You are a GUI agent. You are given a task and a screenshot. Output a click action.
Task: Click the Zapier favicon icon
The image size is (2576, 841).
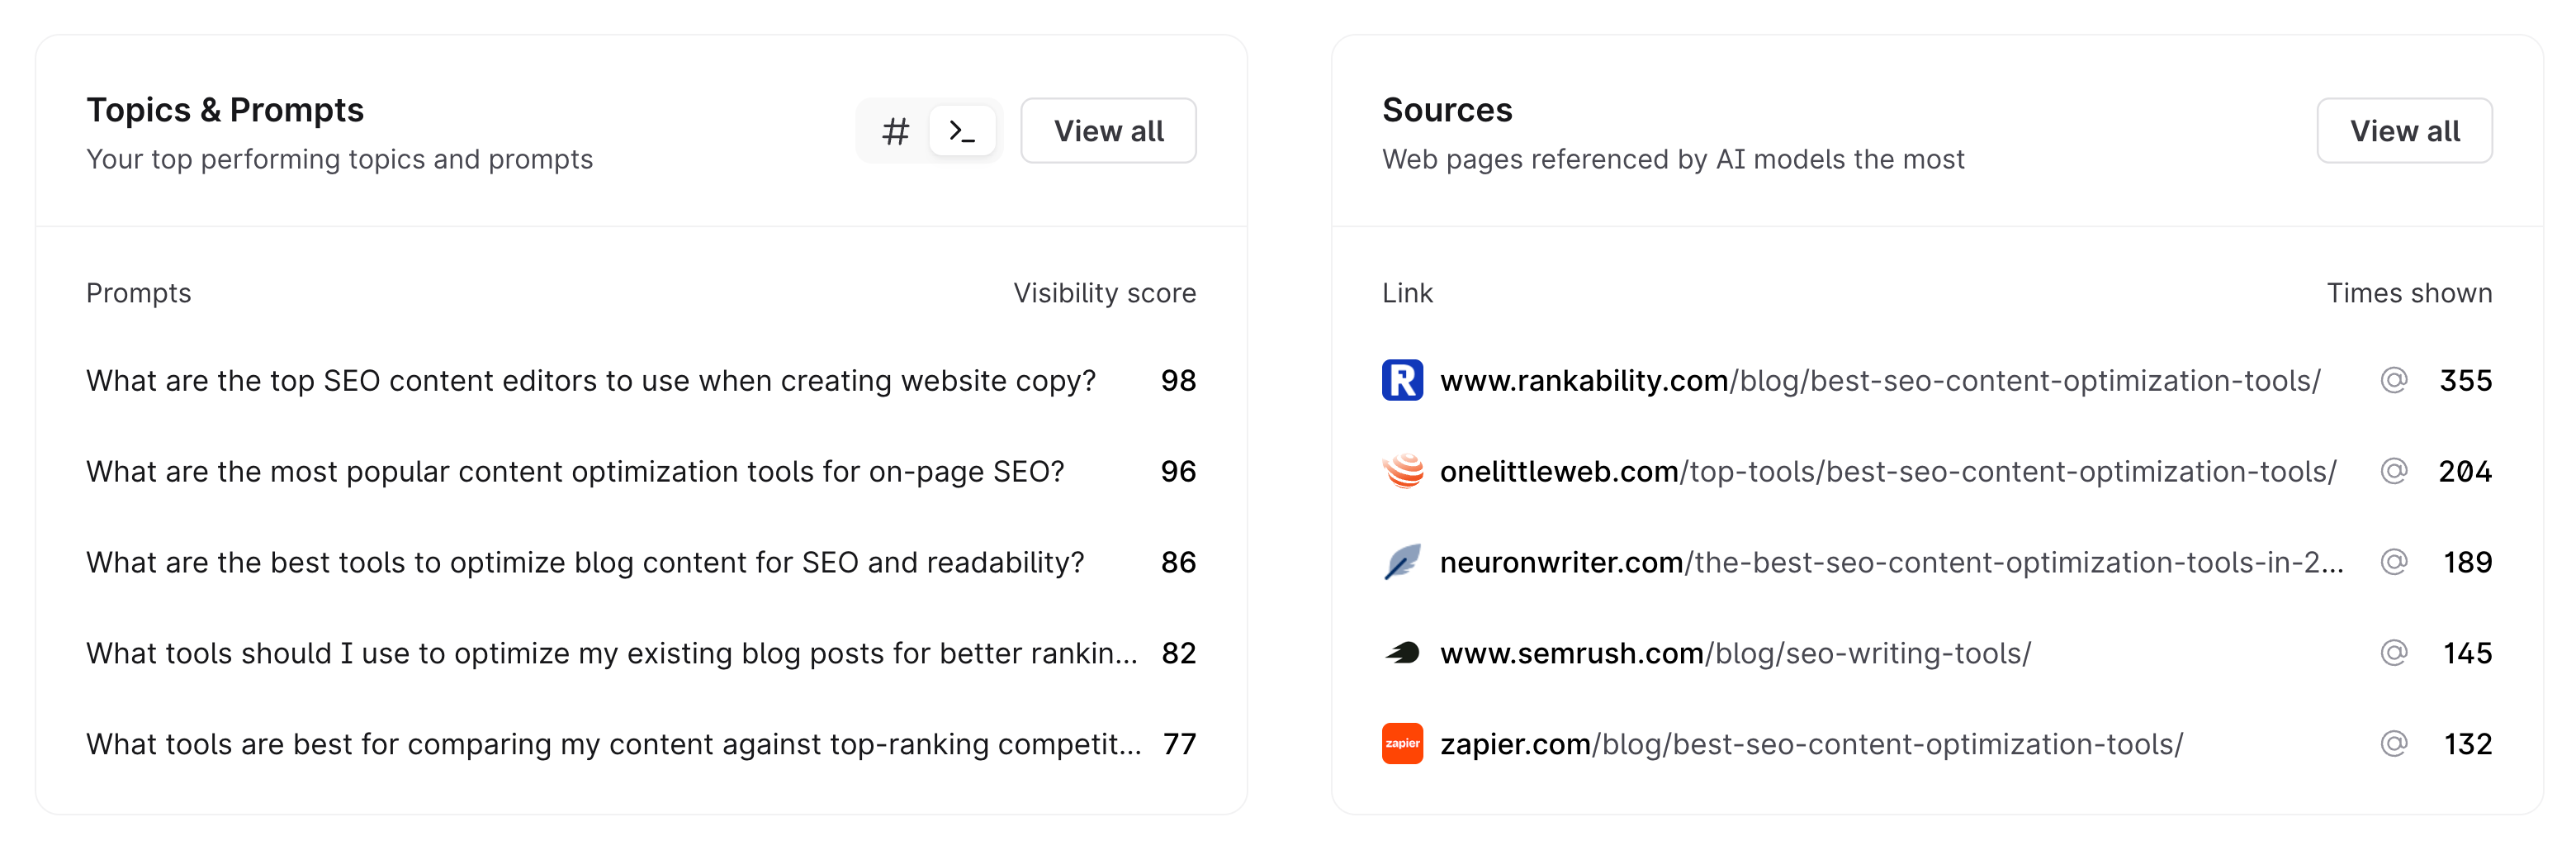pos(1402,744)
